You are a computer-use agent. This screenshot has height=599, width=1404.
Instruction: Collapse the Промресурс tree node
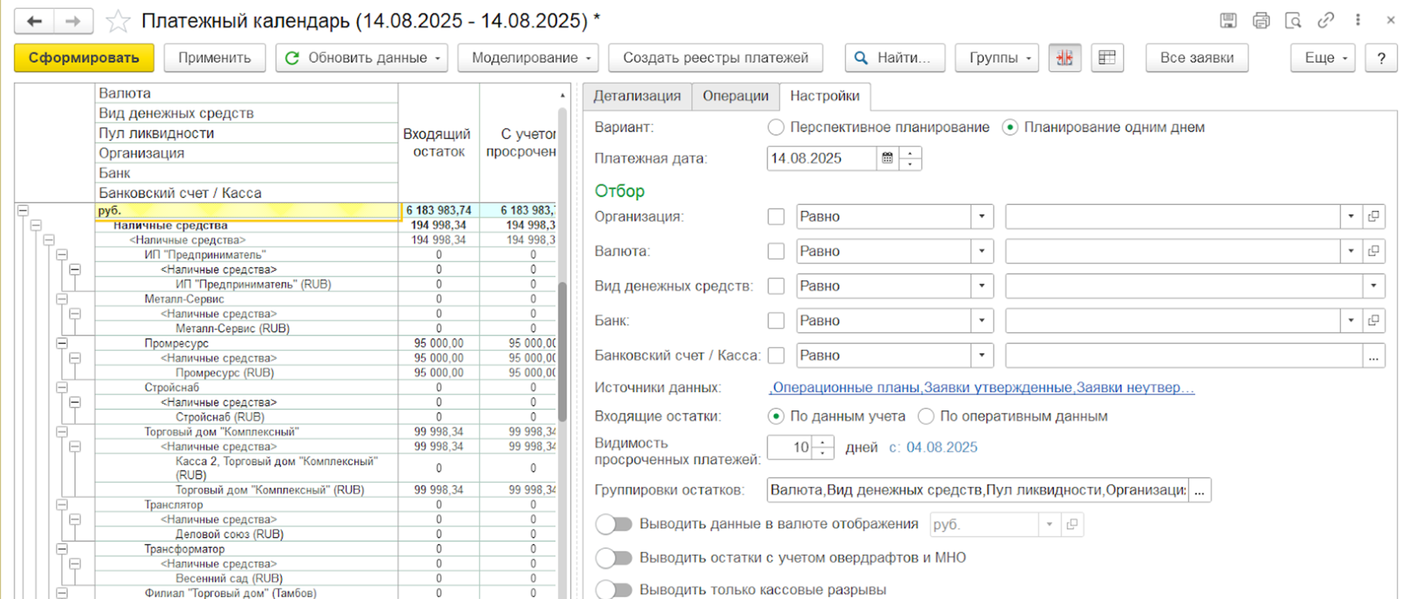(62, 343)
